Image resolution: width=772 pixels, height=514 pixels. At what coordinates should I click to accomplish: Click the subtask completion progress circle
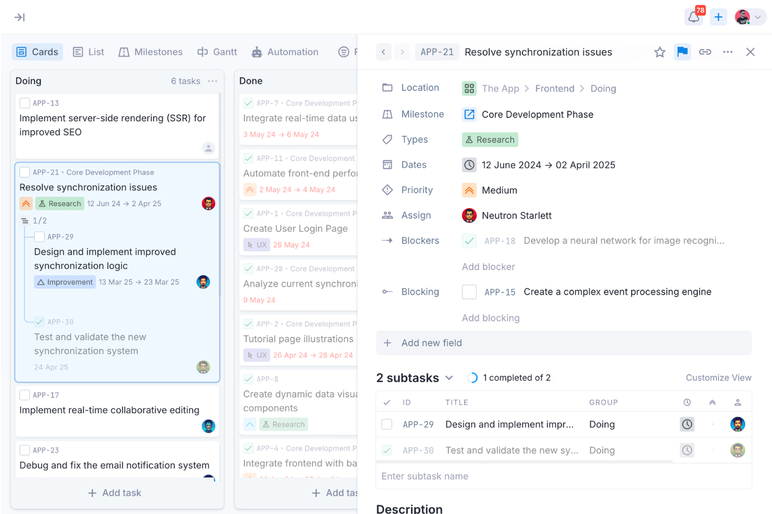[472, 377]
